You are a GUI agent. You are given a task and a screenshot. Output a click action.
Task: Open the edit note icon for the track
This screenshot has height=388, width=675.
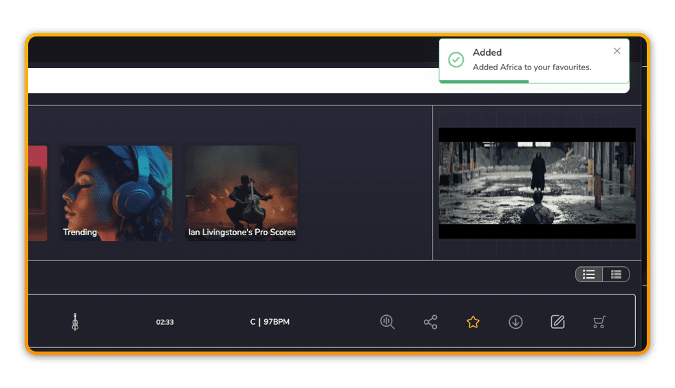pos(557,322)
